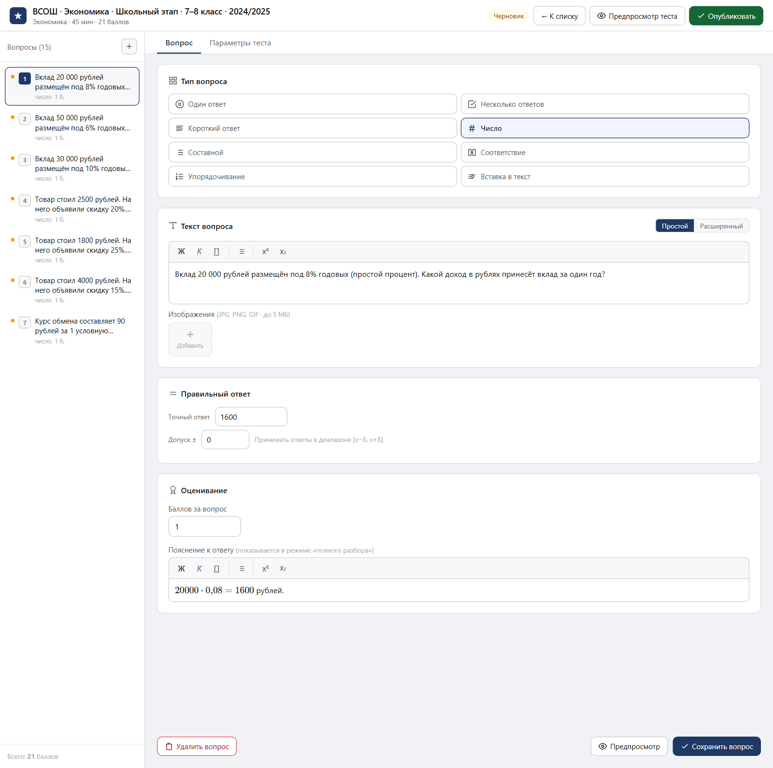Image resolution: width=773 pixels, height=768 pixels.
Task: Click into the question text editing area
Action: (x=459, y=283)
